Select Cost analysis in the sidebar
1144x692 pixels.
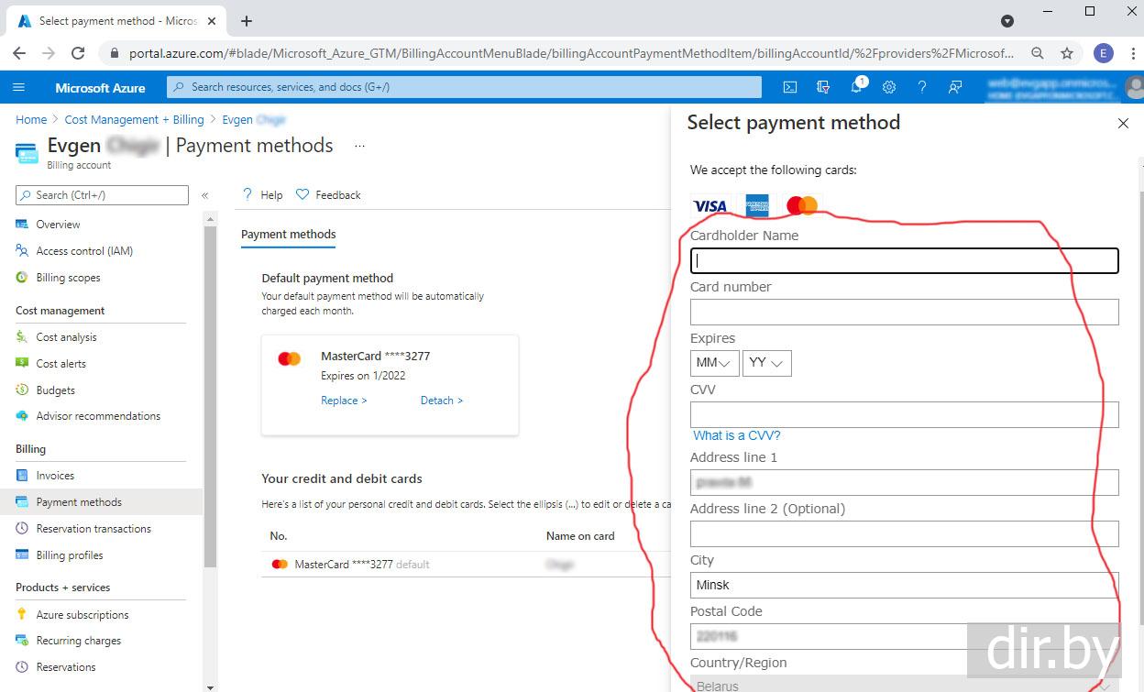point(66,337)
